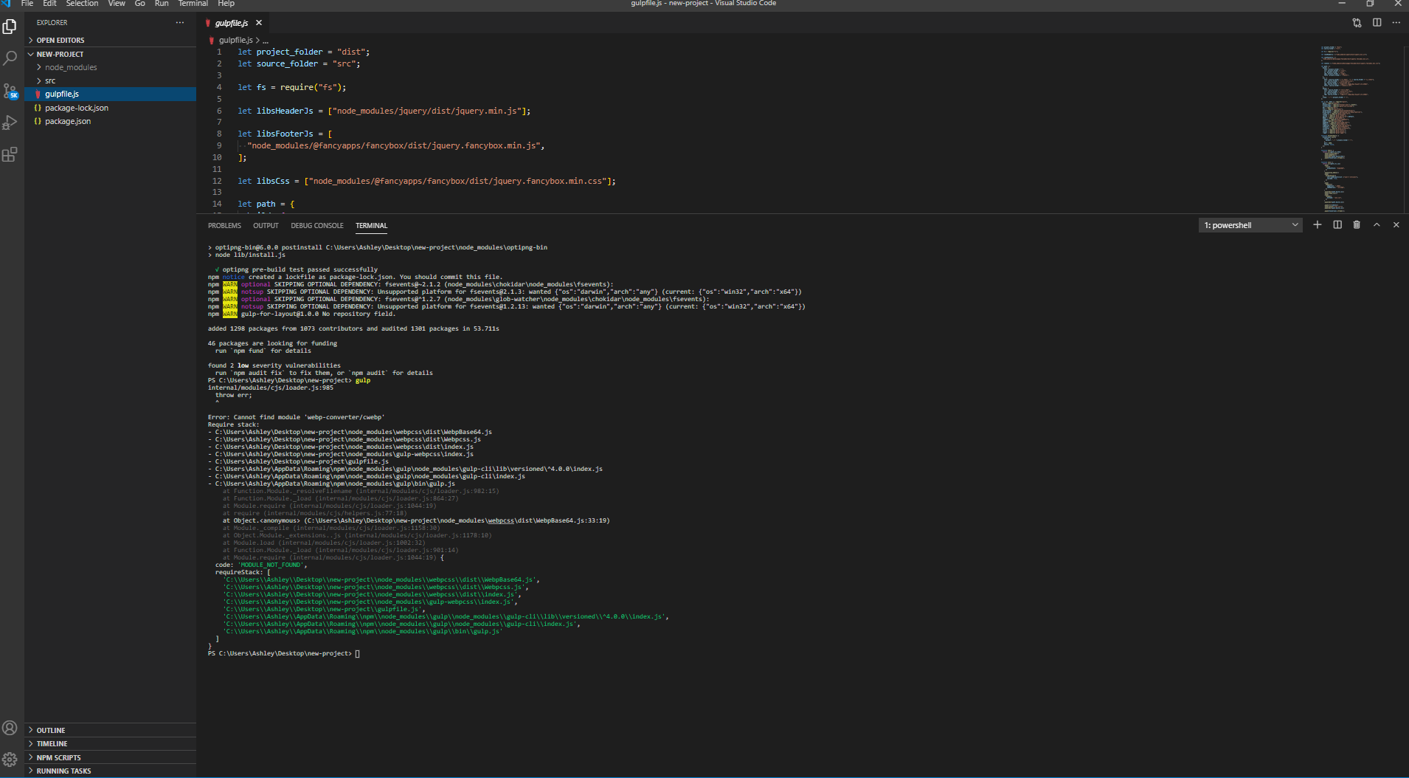
Task: Maximize the panel with up chevron
Action: coord(1377,225)
